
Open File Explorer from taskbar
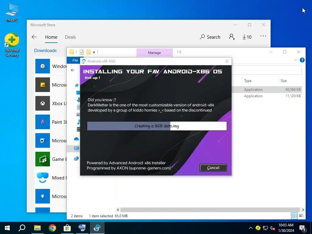tap(37, 228)
